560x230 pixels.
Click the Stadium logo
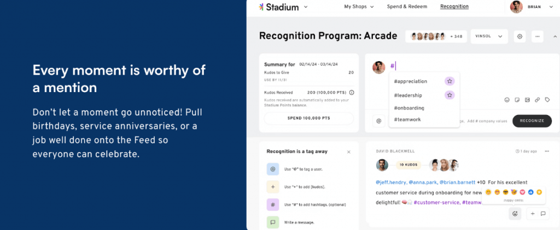coord(278,7)
